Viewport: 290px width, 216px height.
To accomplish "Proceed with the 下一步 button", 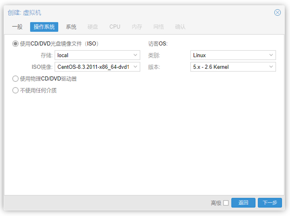I will (x=270, y=203).
